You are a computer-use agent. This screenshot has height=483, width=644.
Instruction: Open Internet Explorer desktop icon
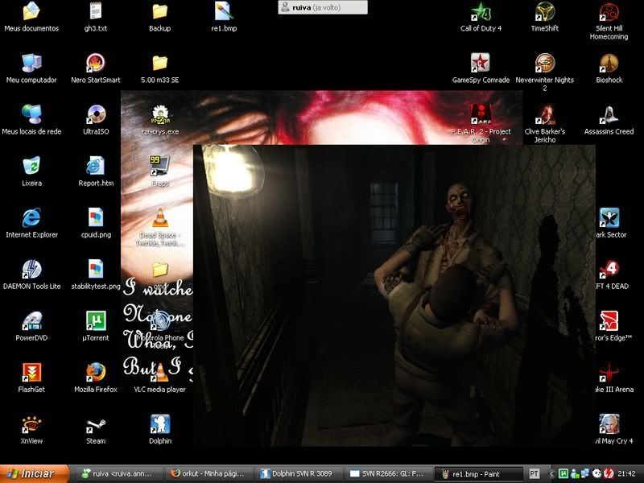point(31,217)
